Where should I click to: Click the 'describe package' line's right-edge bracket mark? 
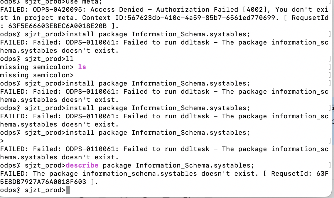tap(330, 165)
